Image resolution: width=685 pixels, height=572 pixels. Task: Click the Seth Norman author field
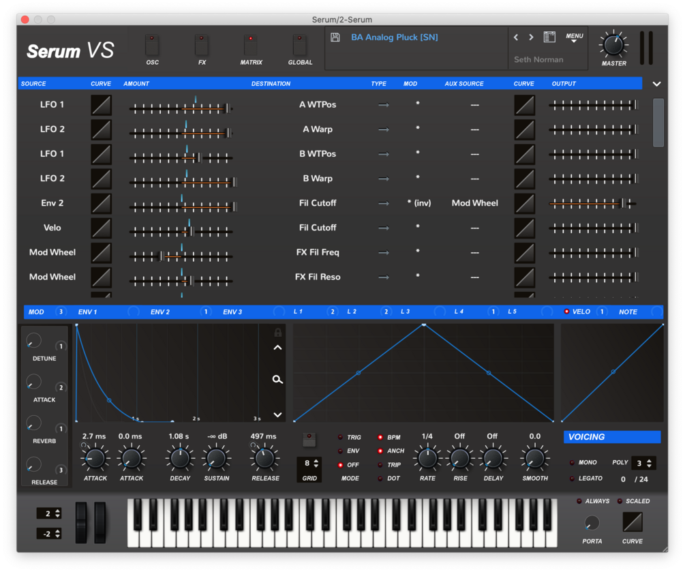[538, 59]
